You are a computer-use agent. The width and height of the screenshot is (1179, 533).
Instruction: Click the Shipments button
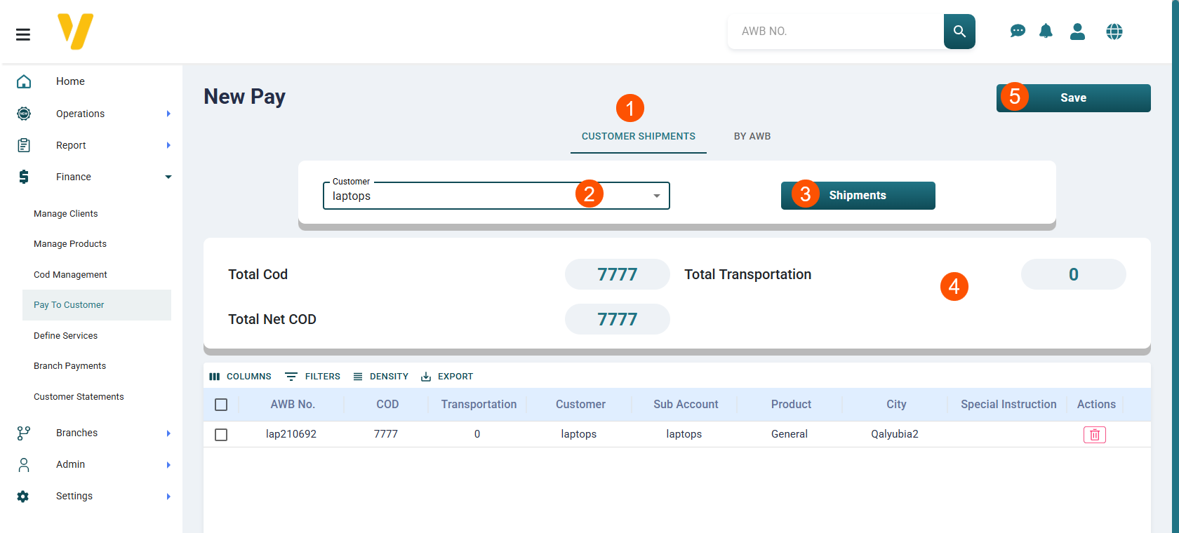tap(858, 196)
